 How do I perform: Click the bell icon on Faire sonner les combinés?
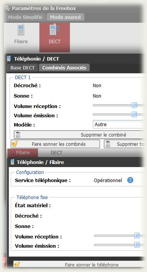click(x=15, y=144)
